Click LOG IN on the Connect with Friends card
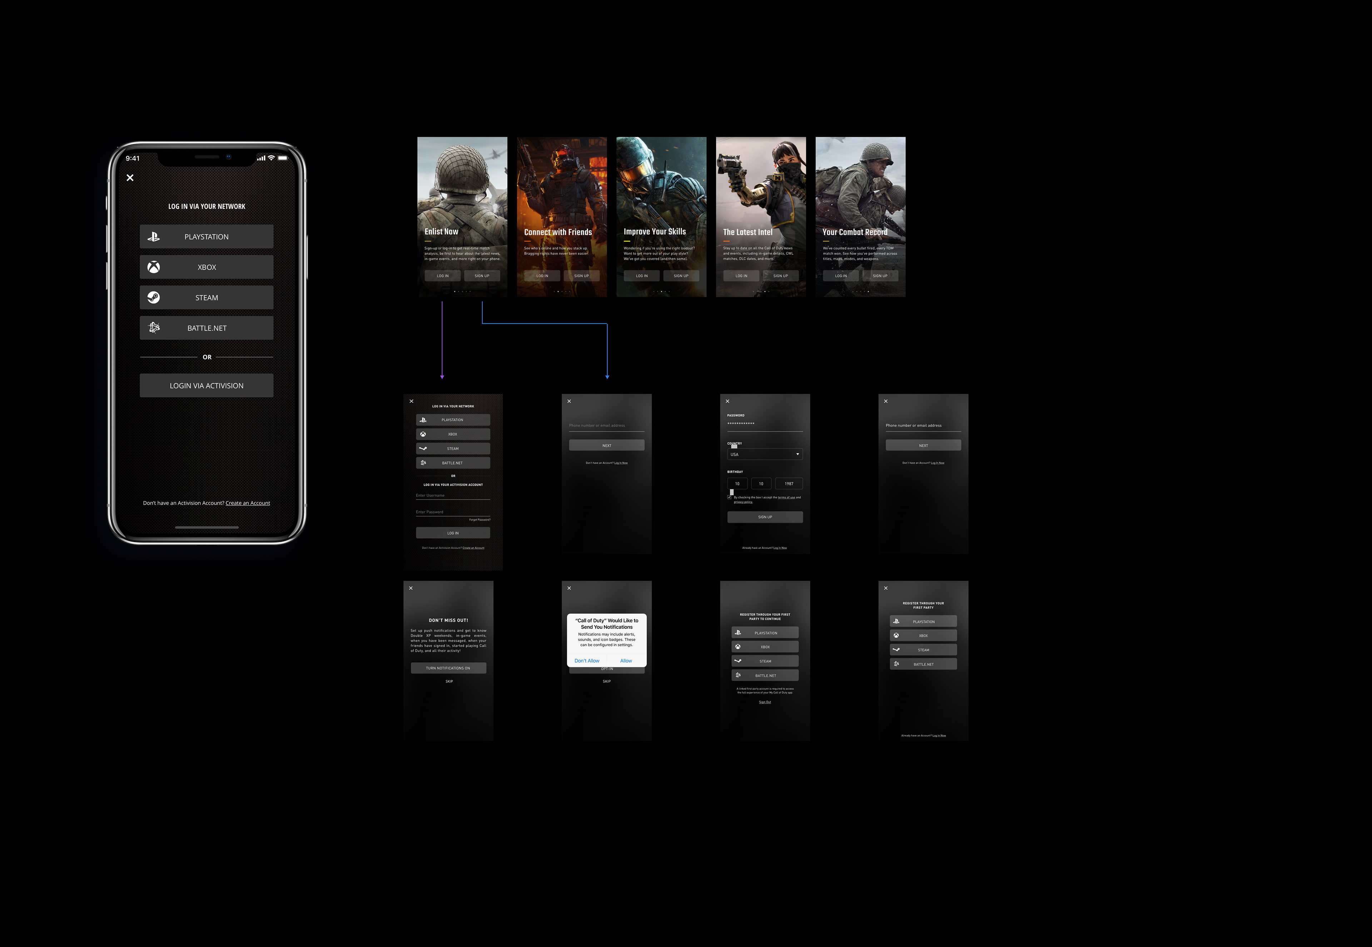 (x=542, y=275)
